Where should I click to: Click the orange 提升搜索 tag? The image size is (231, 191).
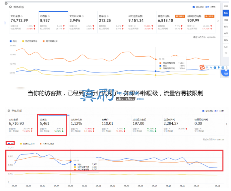click(x=180, y=16)
